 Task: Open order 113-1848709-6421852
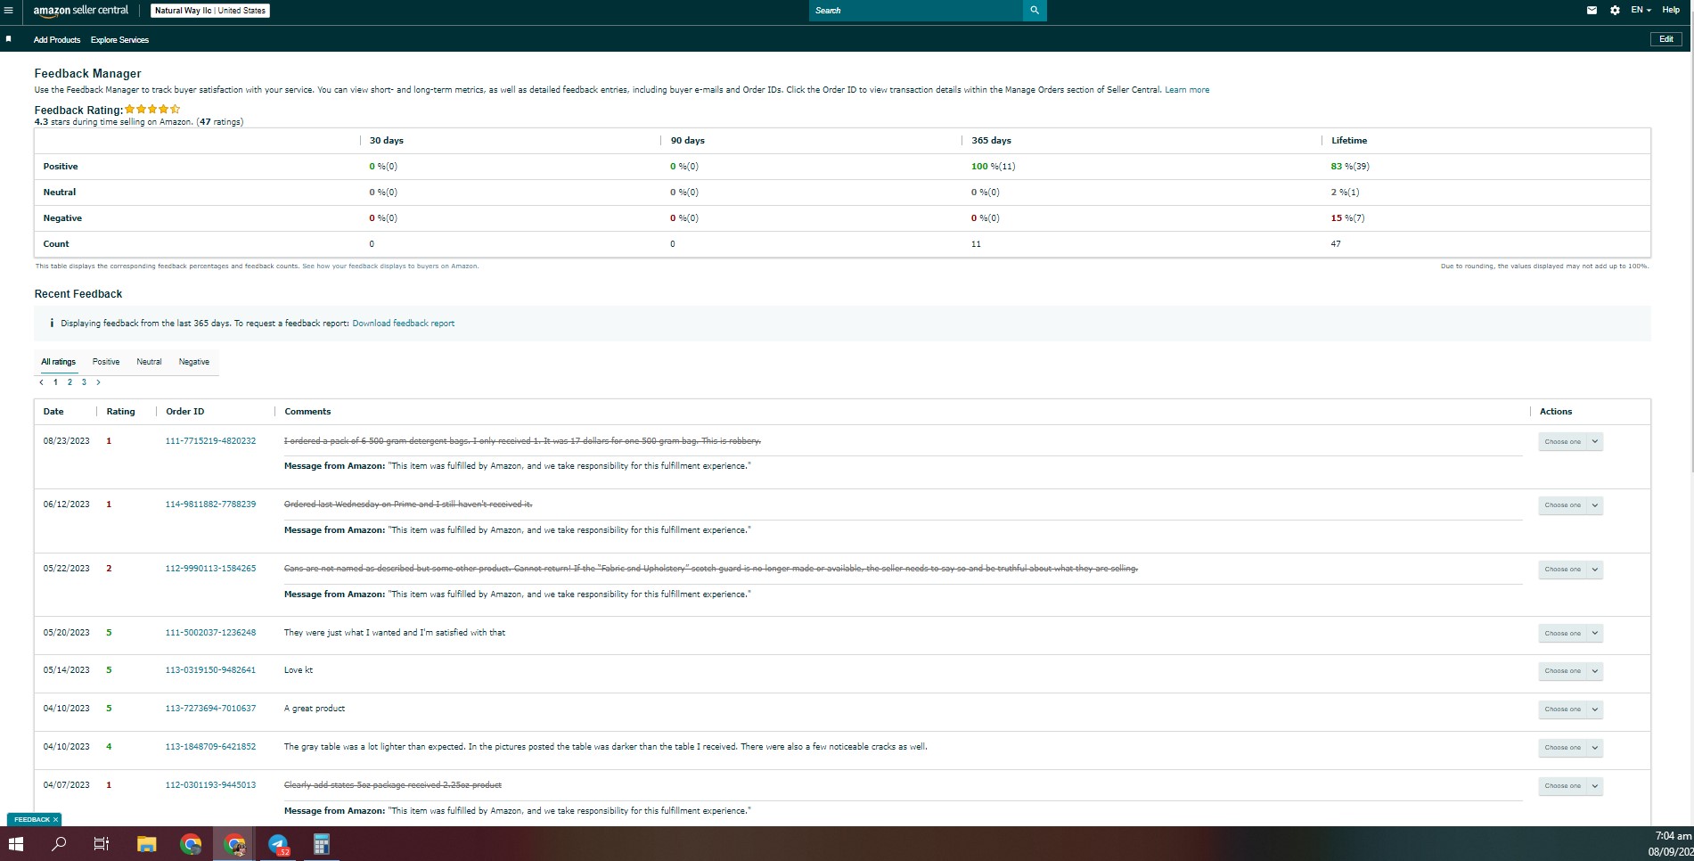[210, 747]
